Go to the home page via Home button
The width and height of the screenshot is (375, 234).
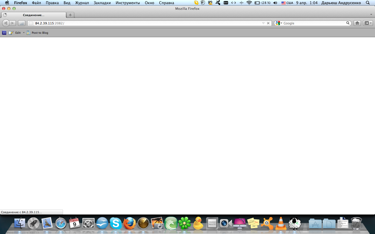357,23
